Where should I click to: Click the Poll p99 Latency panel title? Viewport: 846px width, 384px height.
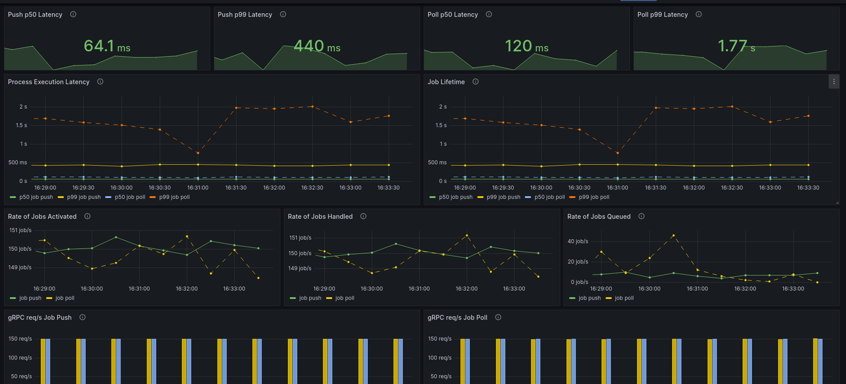[663, 15]
